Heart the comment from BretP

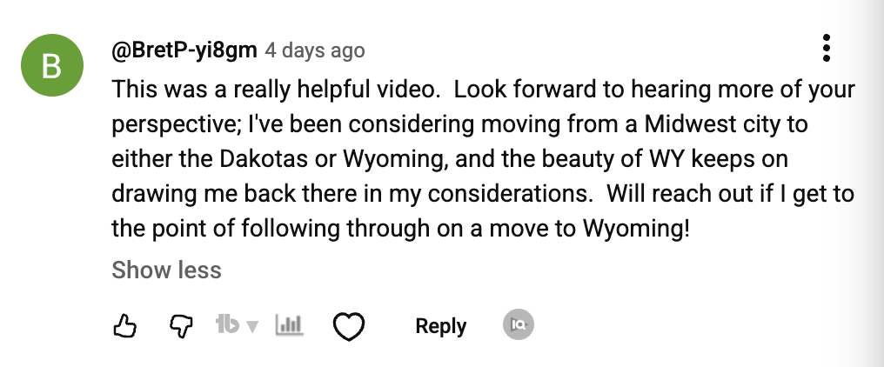point(349,326)
